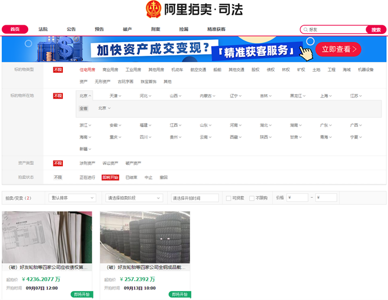This screenshot has width=388, height=300.
Task: Expand the 江苏 province dropdown
Action: [x=356, y=96]
